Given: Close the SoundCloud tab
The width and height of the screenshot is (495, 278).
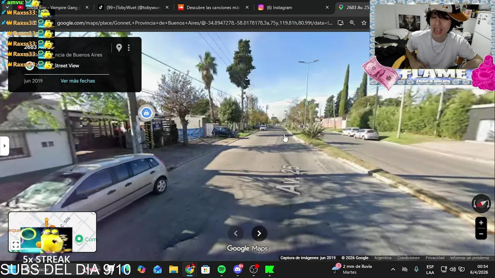Looking at the screenshot, I should pyautogui.click(x=247, y=7).
